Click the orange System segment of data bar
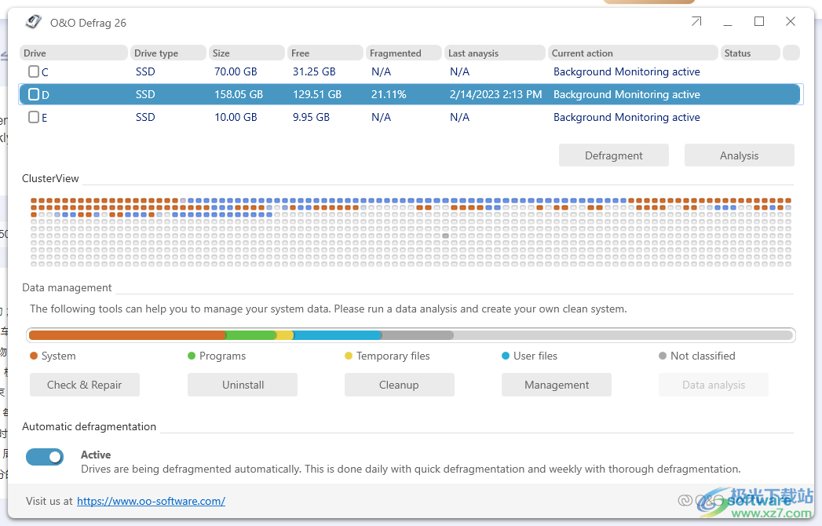The height and width of the screenshot is (526, 822). click(127, 335)
